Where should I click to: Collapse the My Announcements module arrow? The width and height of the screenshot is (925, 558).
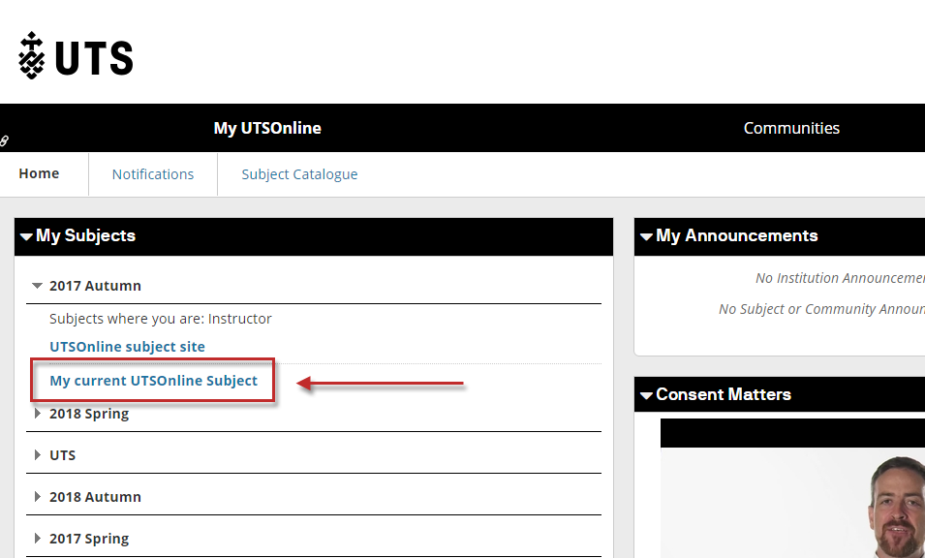646,236
